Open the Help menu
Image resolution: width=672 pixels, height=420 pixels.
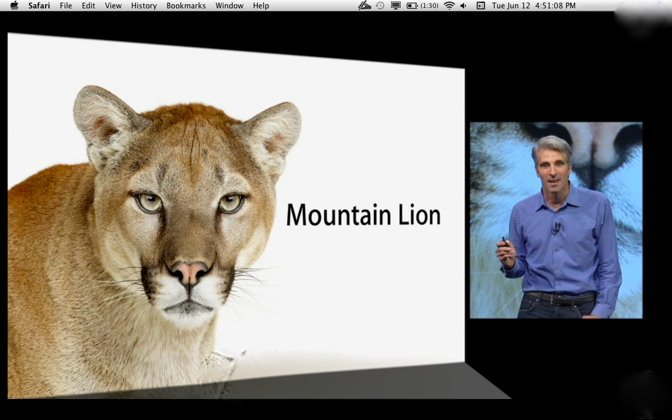tap(261, 6)
